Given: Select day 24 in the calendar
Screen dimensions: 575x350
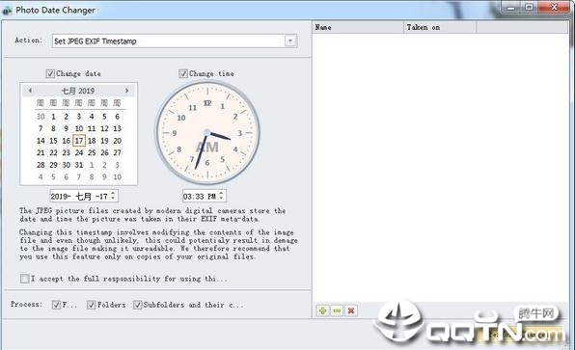Looking at the screenshot, I should 79,153.
